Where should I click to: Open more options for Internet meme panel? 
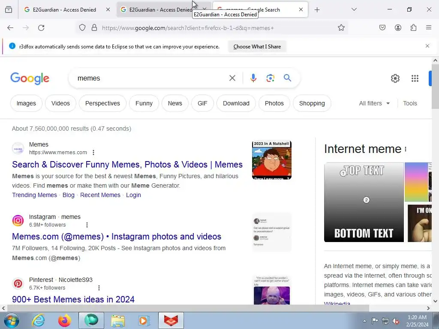point(406,150)
